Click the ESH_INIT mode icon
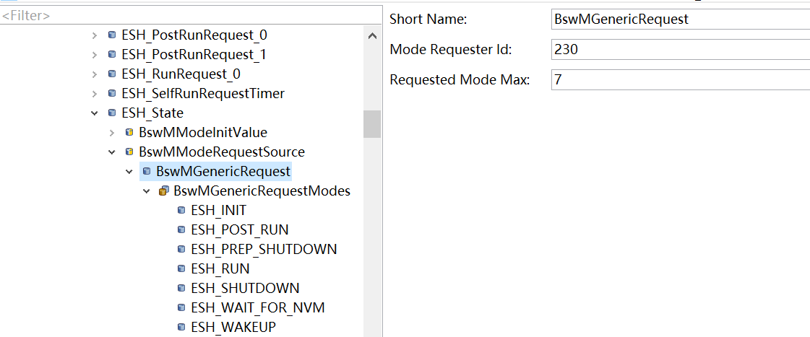The width and height of the screenshot is (810, 337). [181, 210]
